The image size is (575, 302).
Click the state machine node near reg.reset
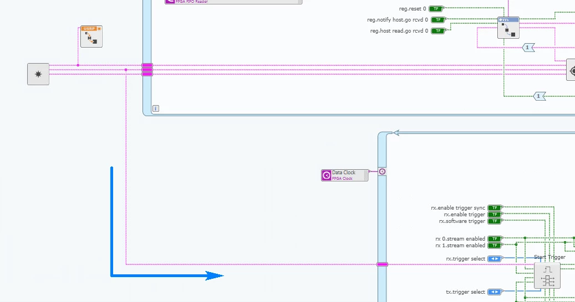508,28
